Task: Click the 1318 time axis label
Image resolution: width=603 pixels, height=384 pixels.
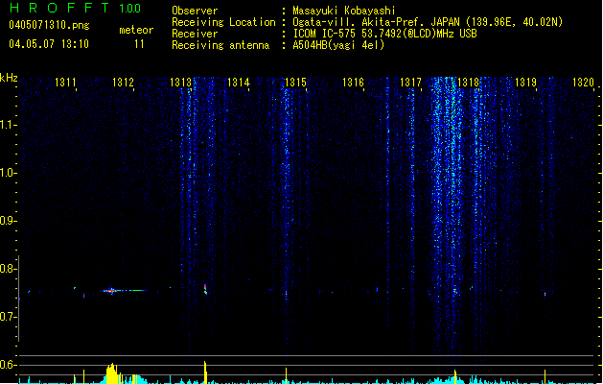Action: 469,82
